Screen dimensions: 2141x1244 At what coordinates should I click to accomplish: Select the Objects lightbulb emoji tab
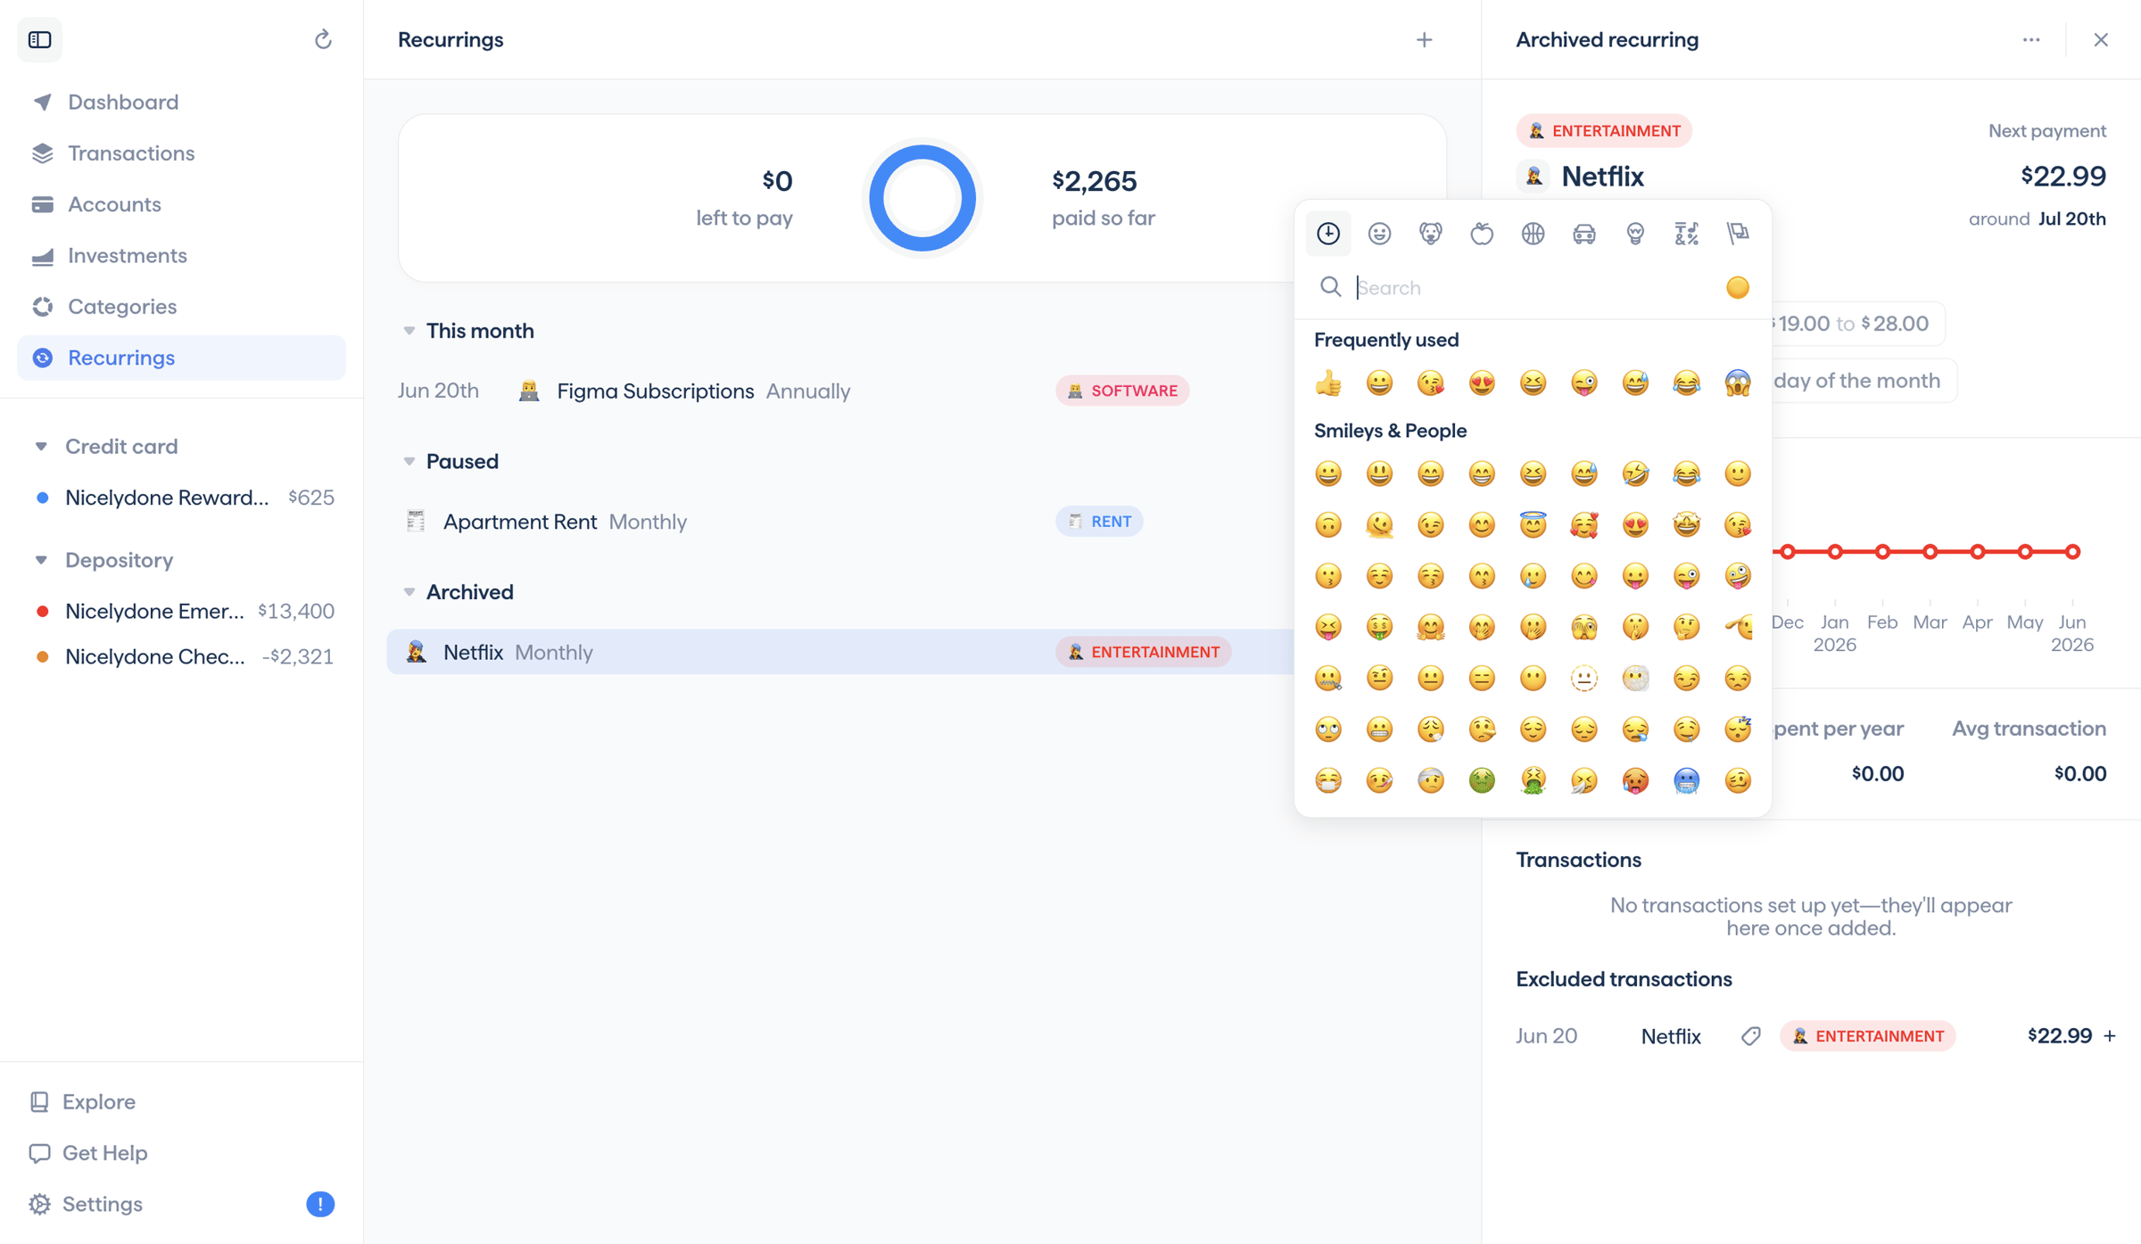(1635, 234)
